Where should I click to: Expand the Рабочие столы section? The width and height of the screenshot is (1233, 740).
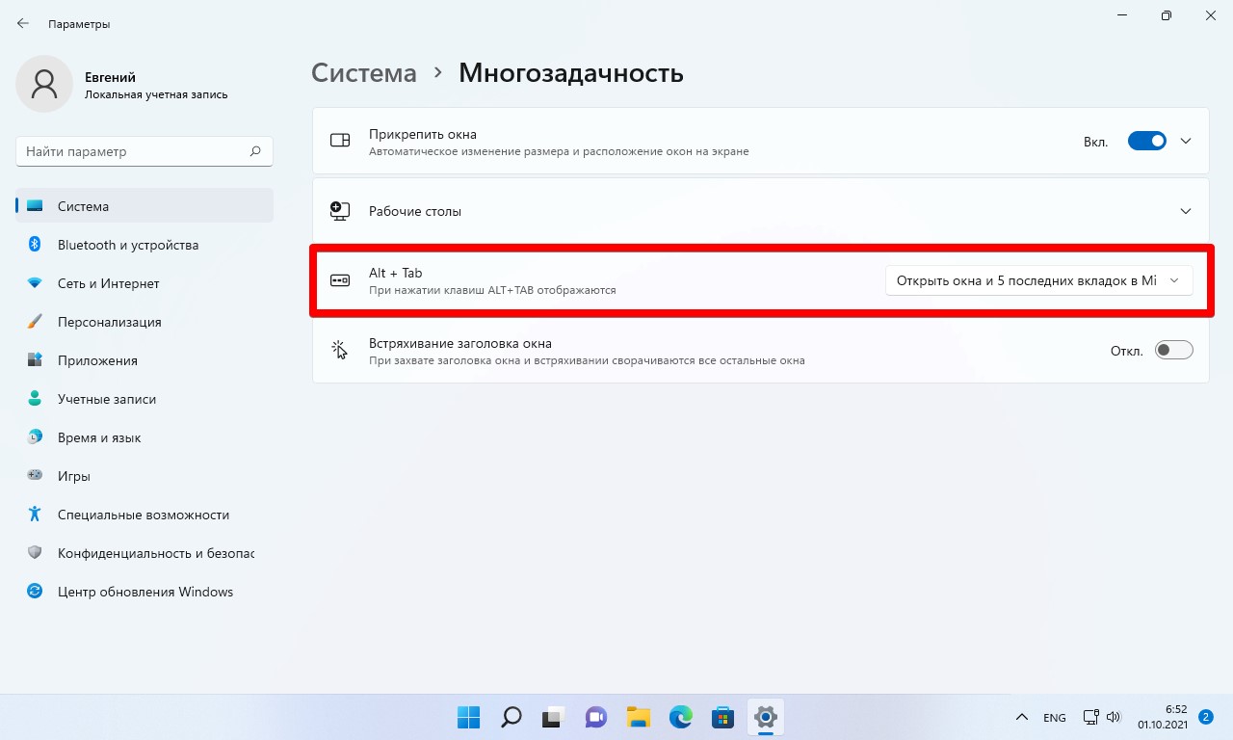tap(761, 211)
